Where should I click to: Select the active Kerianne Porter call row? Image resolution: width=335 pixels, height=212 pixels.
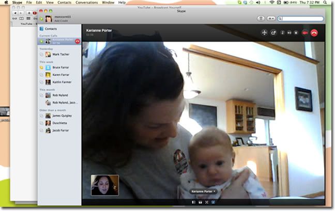click(59, 41)
